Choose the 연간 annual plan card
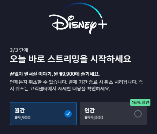157x134 pixels. (x=113, y=113)
